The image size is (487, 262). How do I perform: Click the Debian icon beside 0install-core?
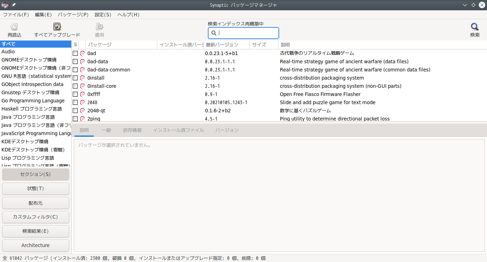click(x=82, y=86)
